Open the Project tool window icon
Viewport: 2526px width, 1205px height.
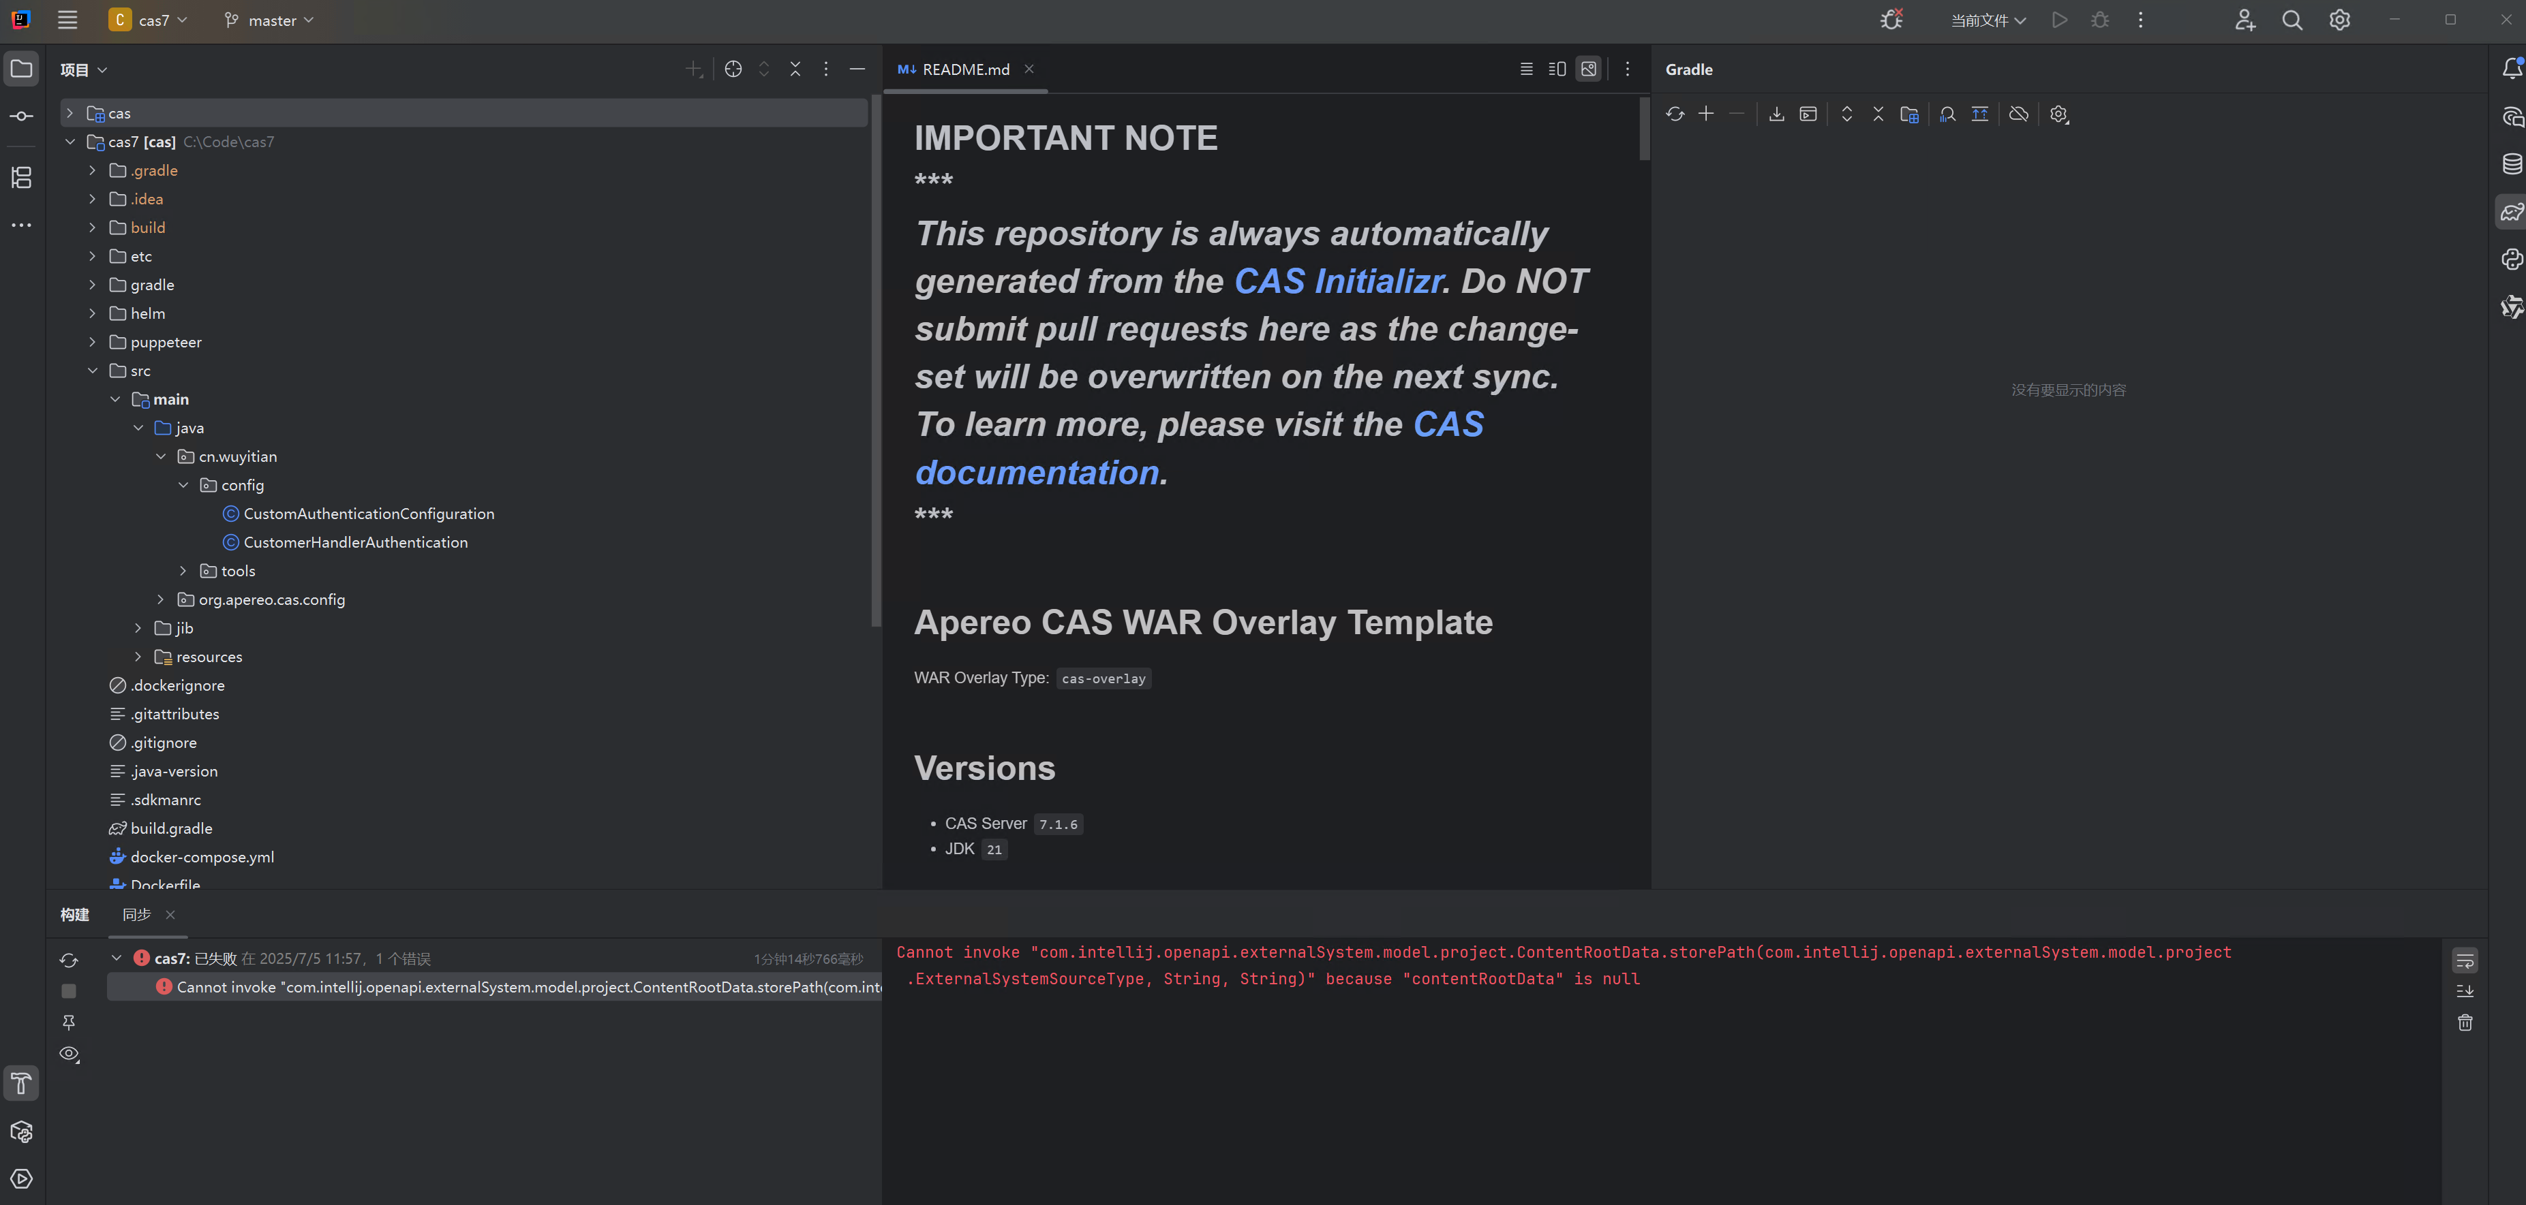(x=22, y=69)
